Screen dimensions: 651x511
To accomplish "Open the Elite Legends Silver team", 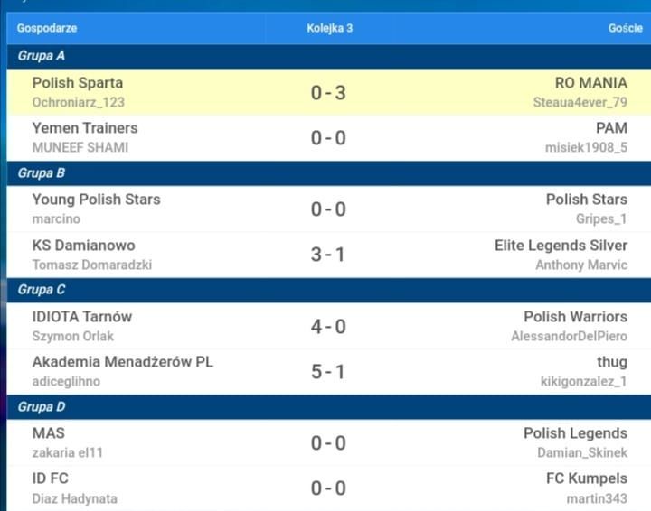I will click(x=561, y=246).
